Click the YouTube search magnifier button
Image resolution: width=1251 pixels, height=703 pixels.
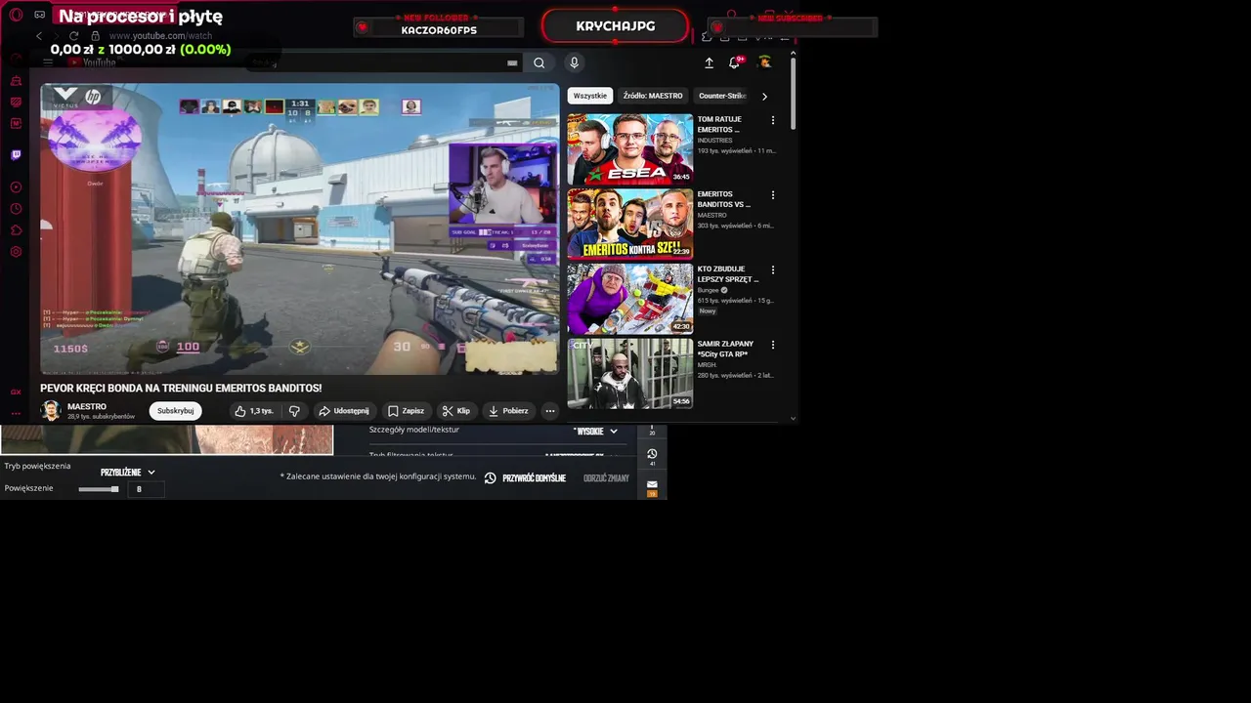539,62
